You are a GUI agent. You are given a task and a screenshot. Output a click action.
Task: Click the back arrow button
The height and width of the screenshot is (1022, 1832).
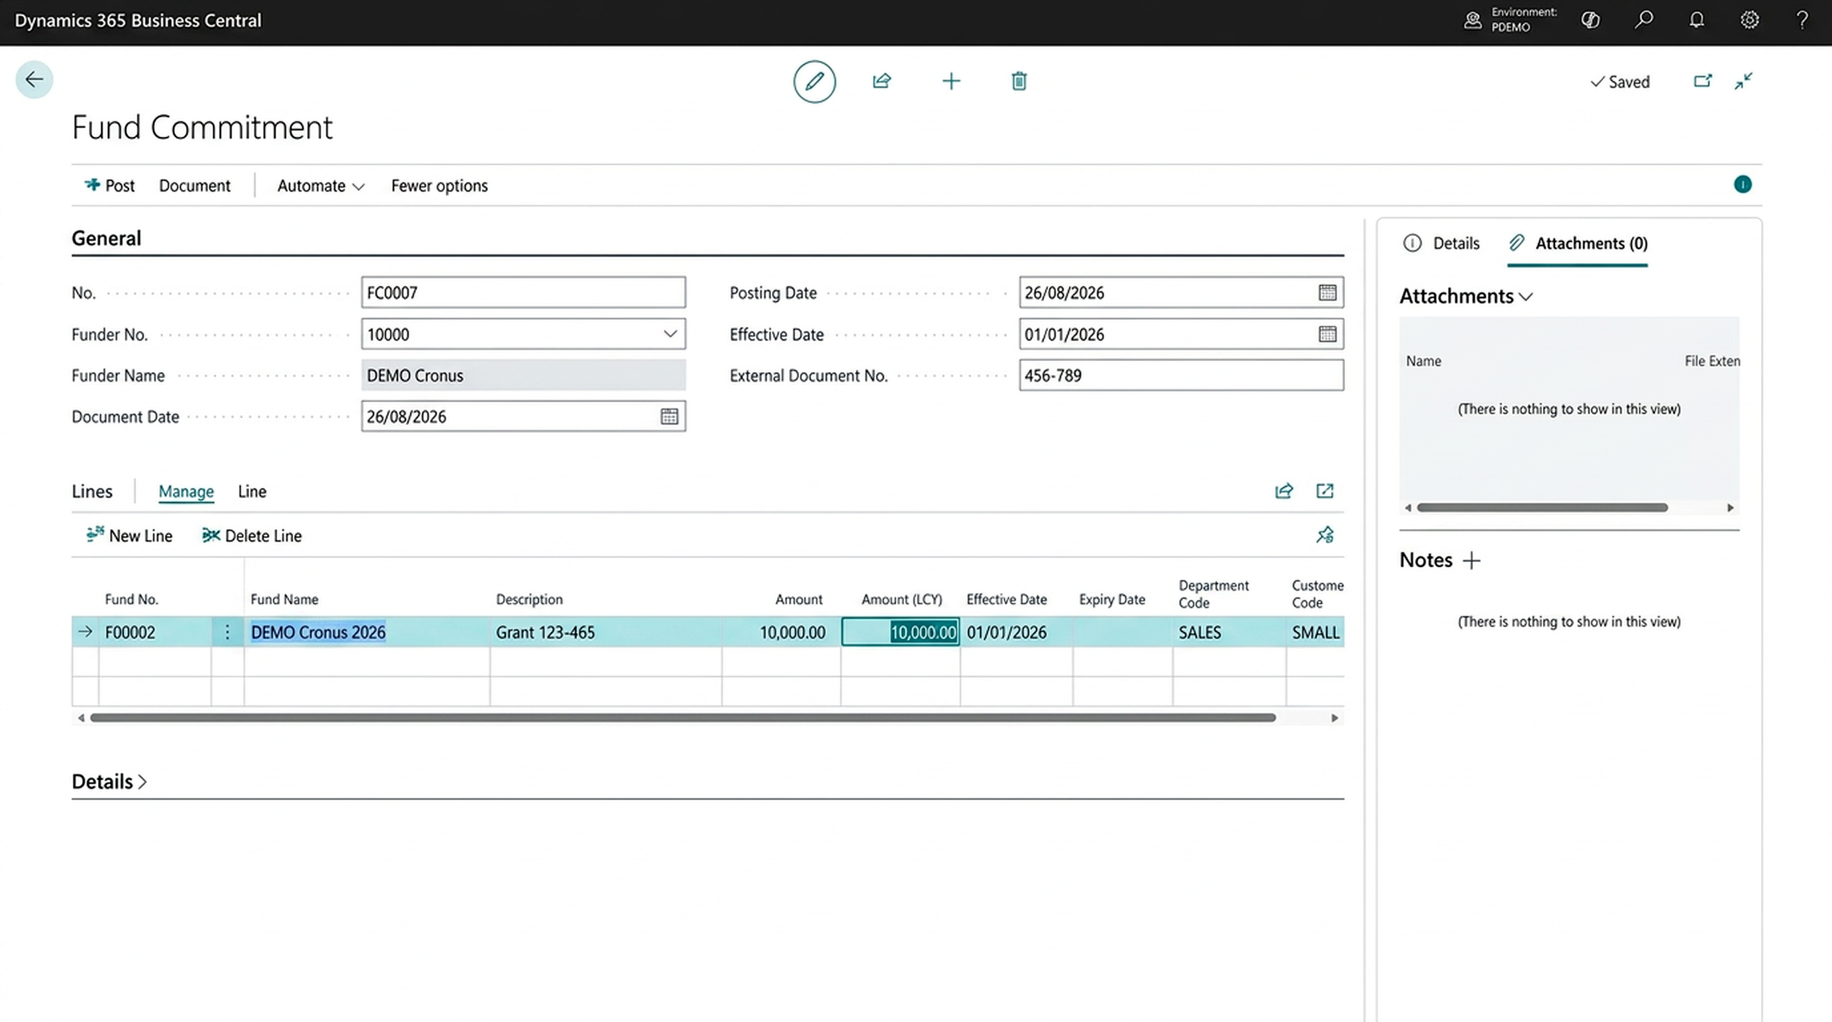(x=34, y=80)
